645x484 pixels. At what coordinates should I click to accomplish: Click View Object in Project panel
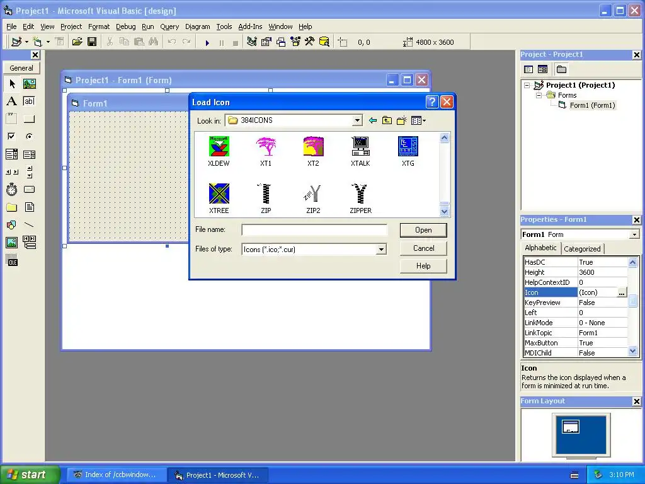(x=542, y=69)
